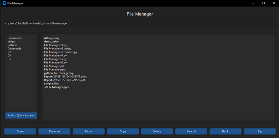Click the current path c:\Users\Sabih\Downloads\python-file-manager
Image resolution: width=279 pixels, height=138 pixels.
click(x=36, y=23)
